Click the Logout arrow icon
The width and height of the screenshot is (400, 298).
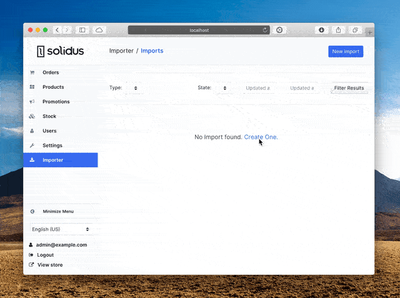pos(31,255)
